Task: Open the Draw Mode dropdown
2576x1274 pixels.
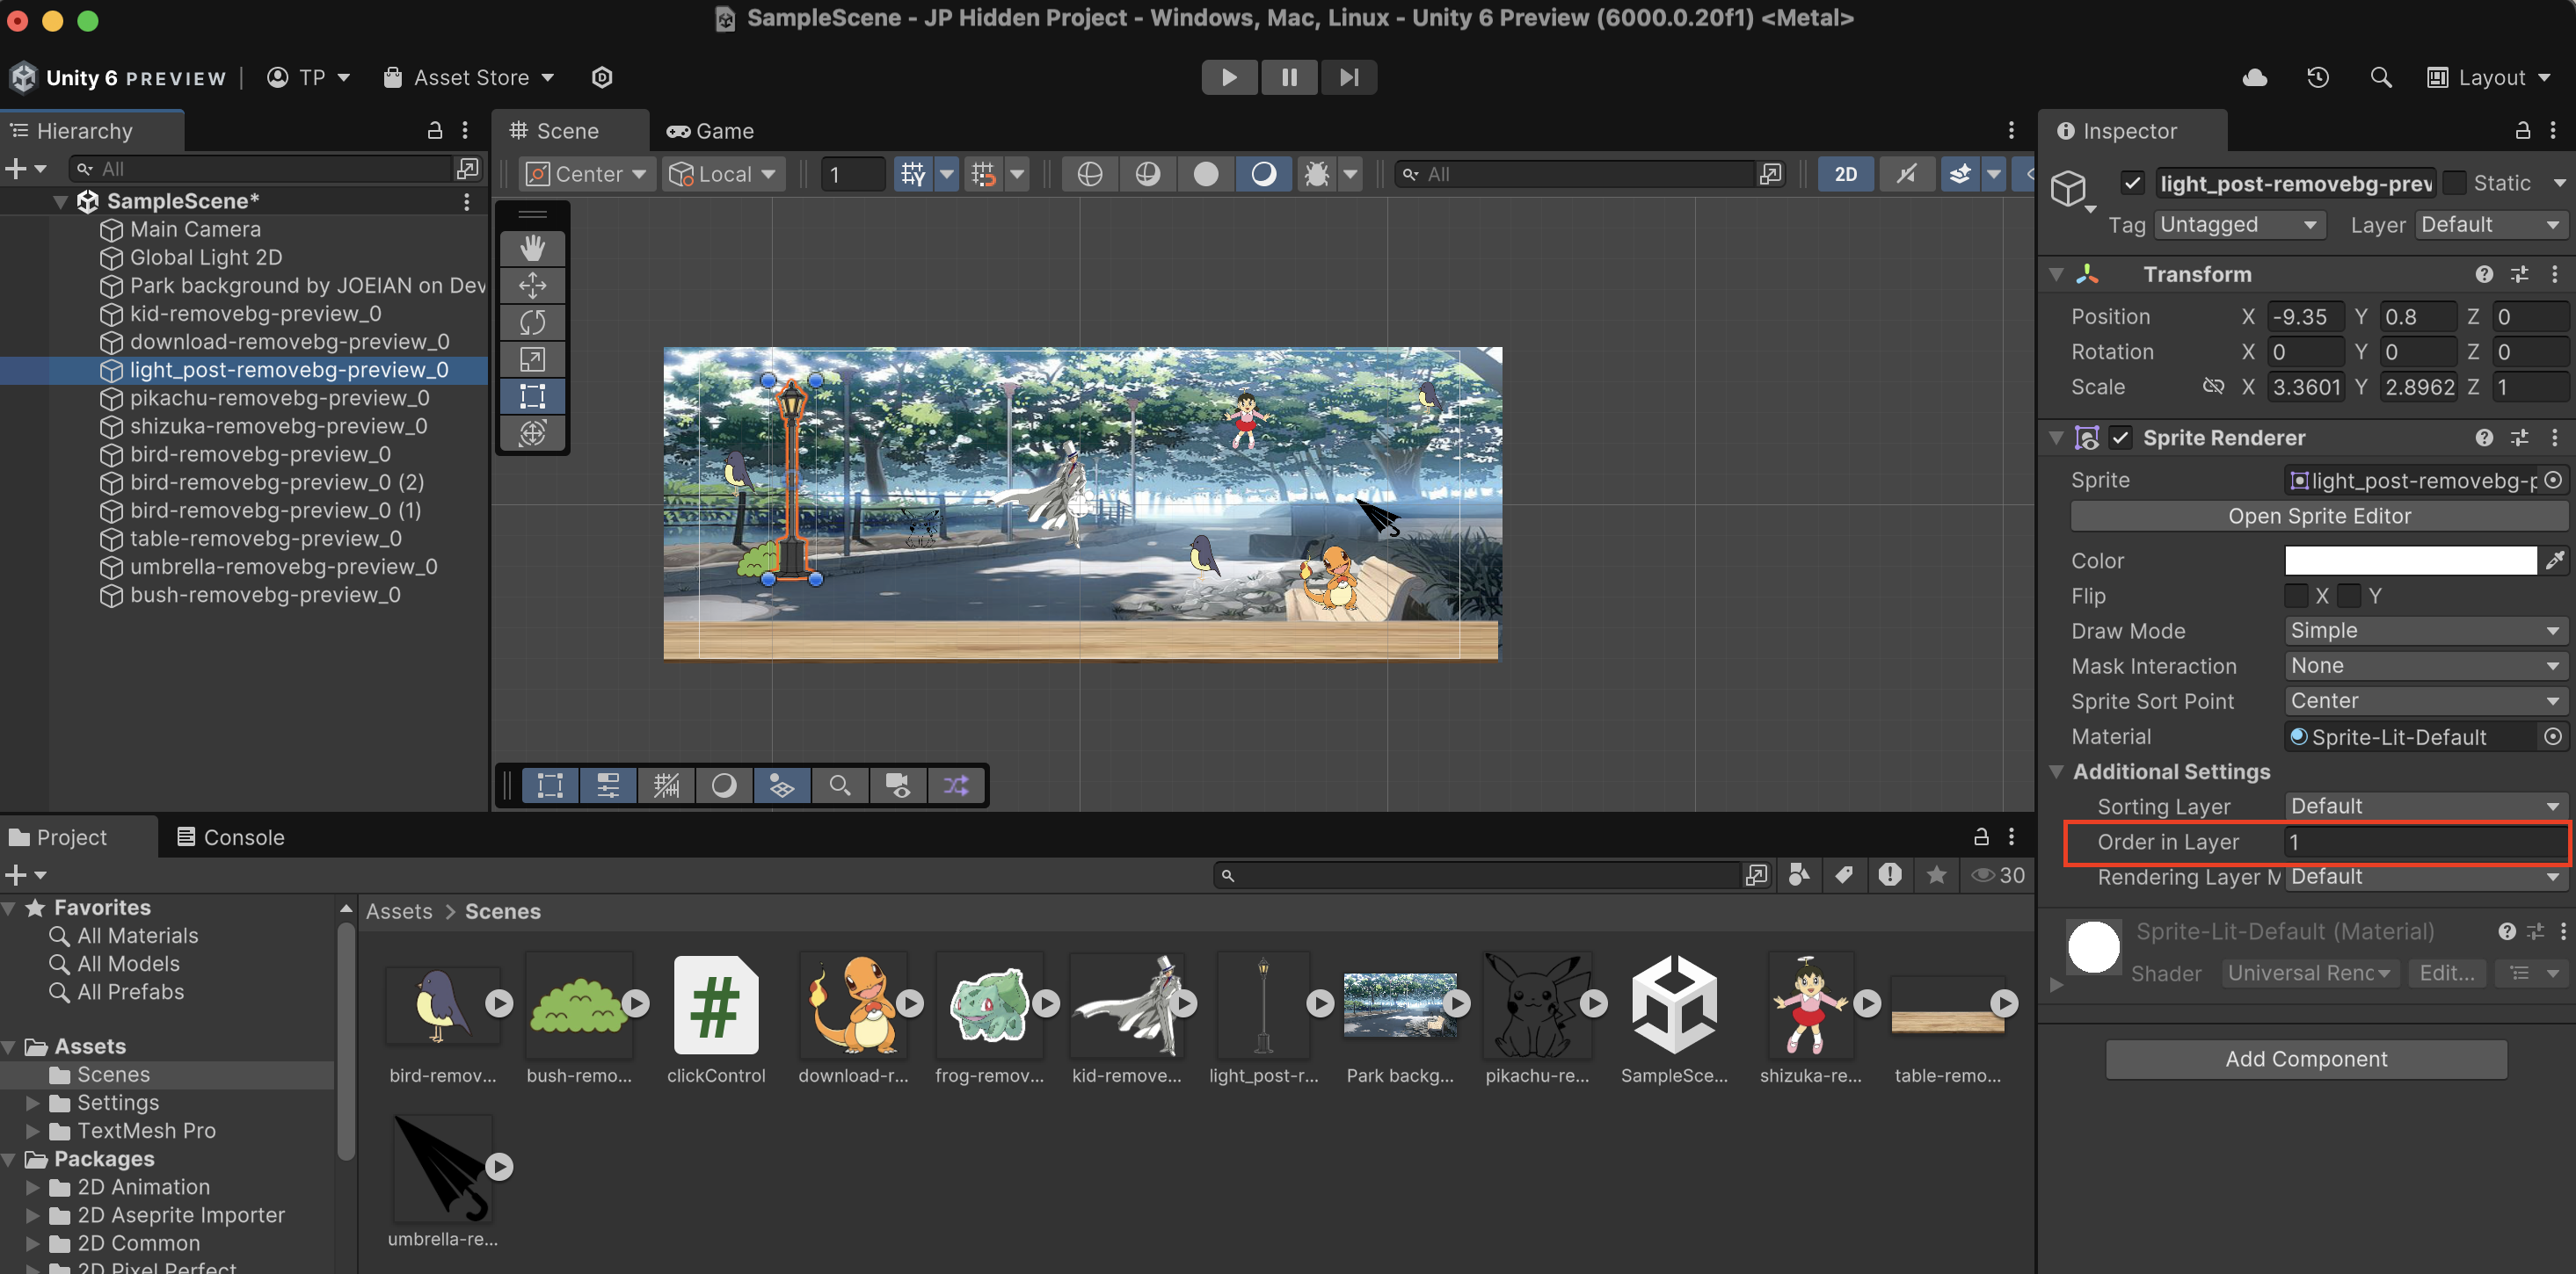Action: pos(2425,631)
